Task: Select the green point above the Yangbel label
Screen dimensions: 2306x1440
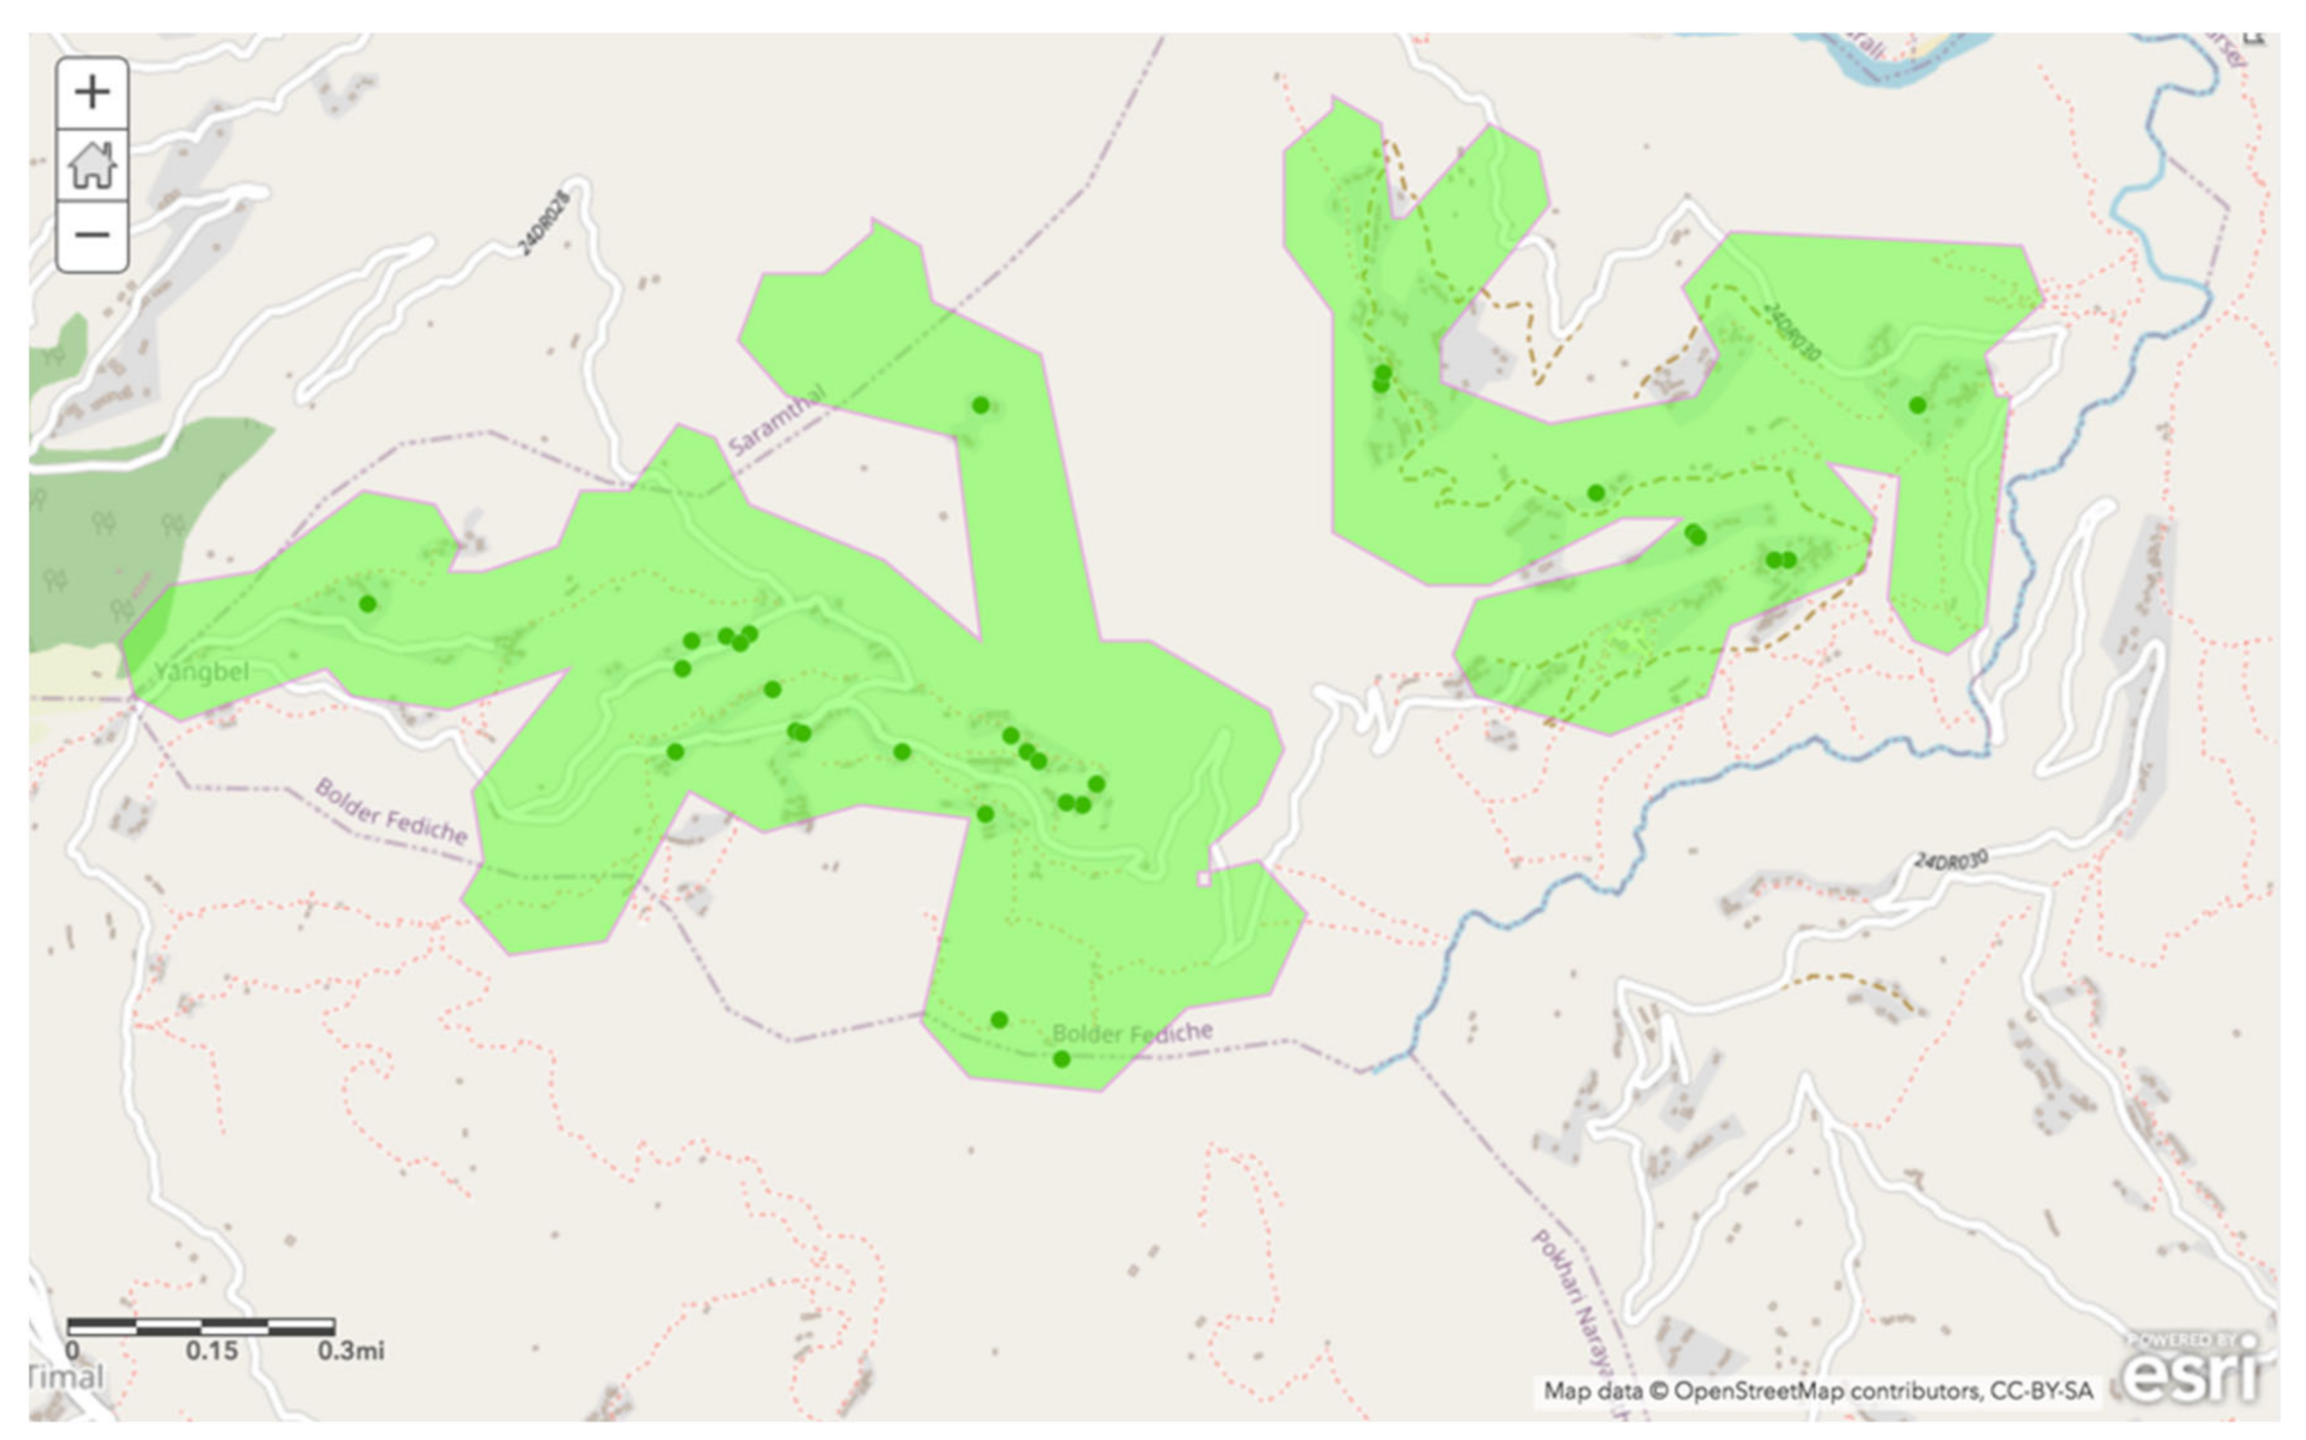Action: pos(367,604)
